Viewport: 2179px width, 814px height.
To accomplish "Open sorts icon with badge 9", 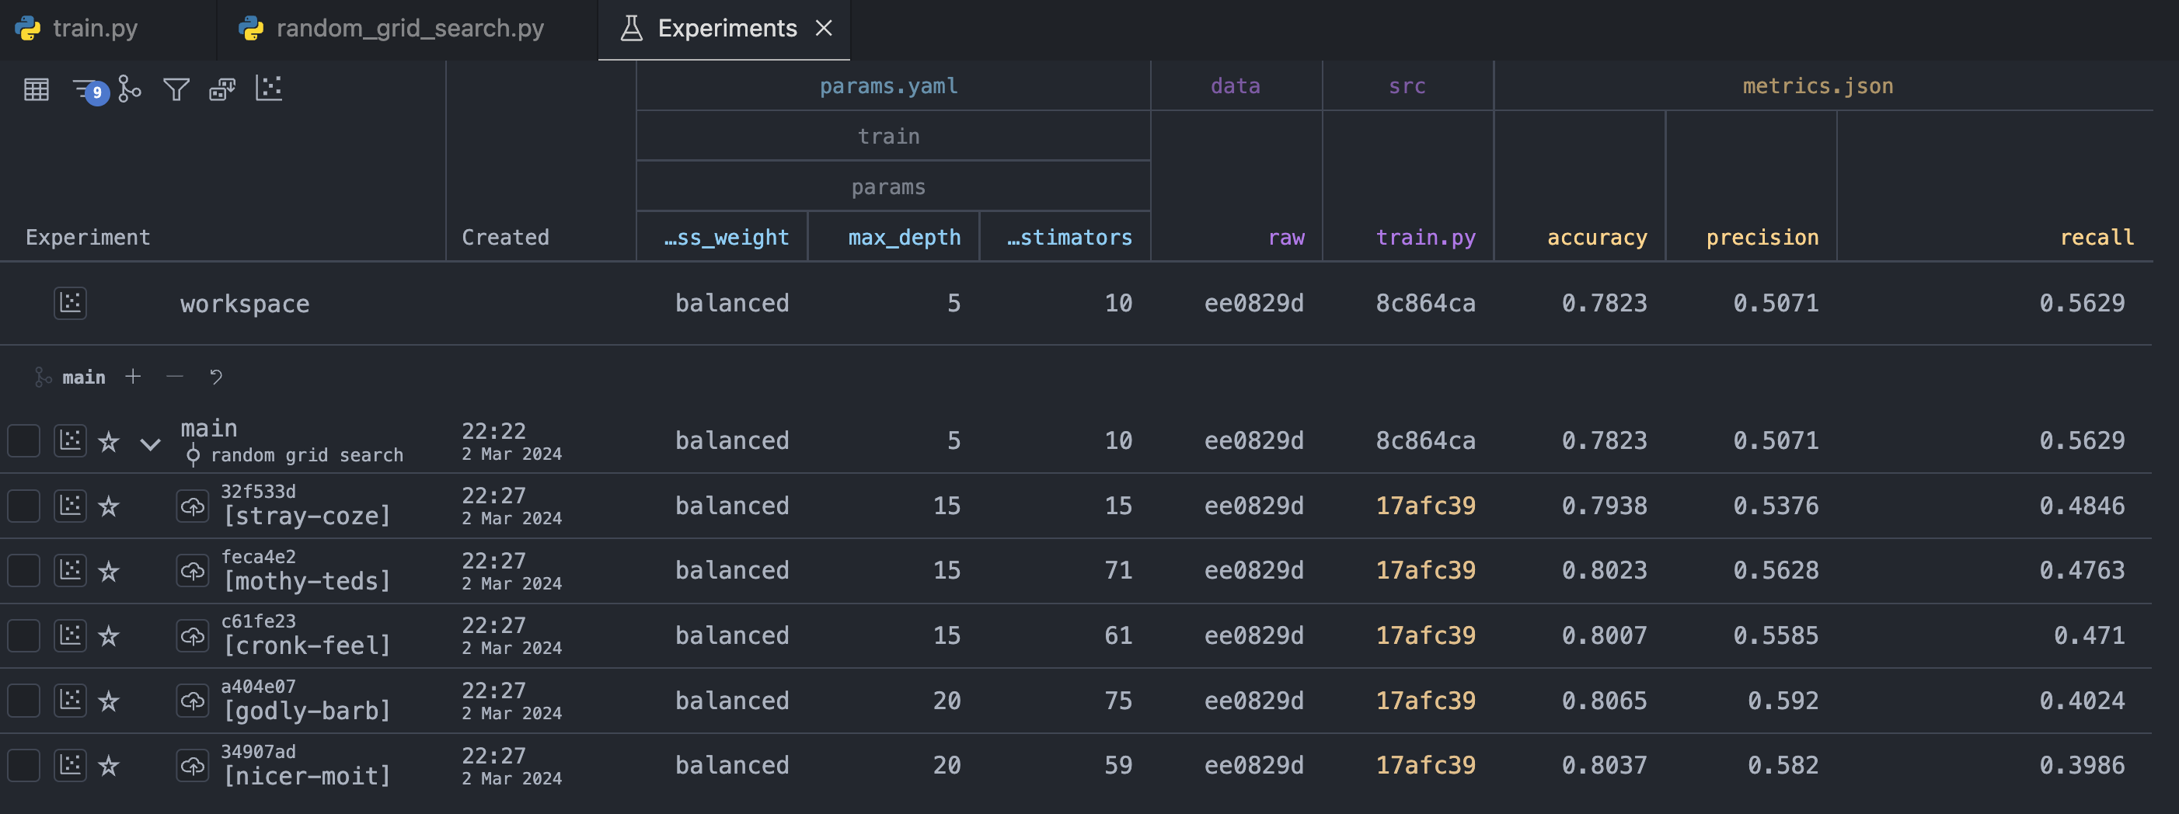I will 87,89.
